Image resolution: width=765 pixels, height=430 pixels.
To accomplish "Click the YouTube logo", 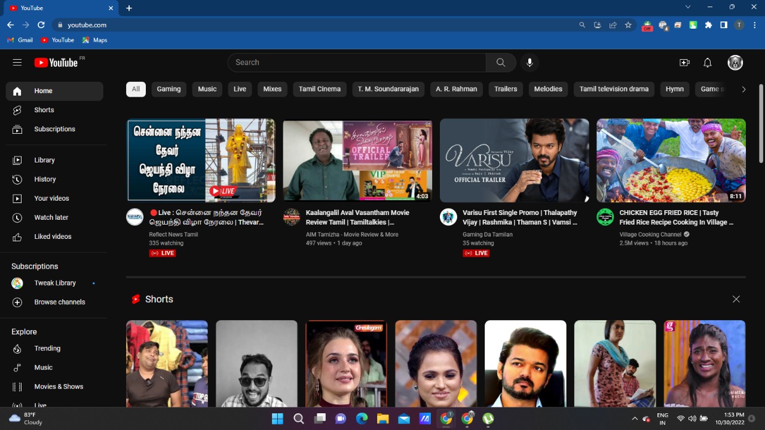I will (56, 63).
